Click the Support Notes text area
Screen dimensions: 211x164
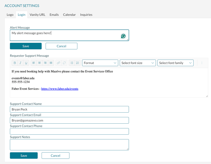pos(69,145)
